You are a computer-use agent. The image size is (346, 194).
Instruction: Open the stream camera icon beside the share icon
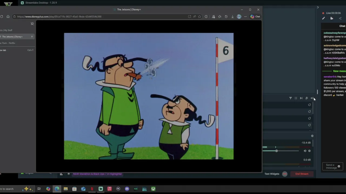pyautogui.click(x=332, y=18)
